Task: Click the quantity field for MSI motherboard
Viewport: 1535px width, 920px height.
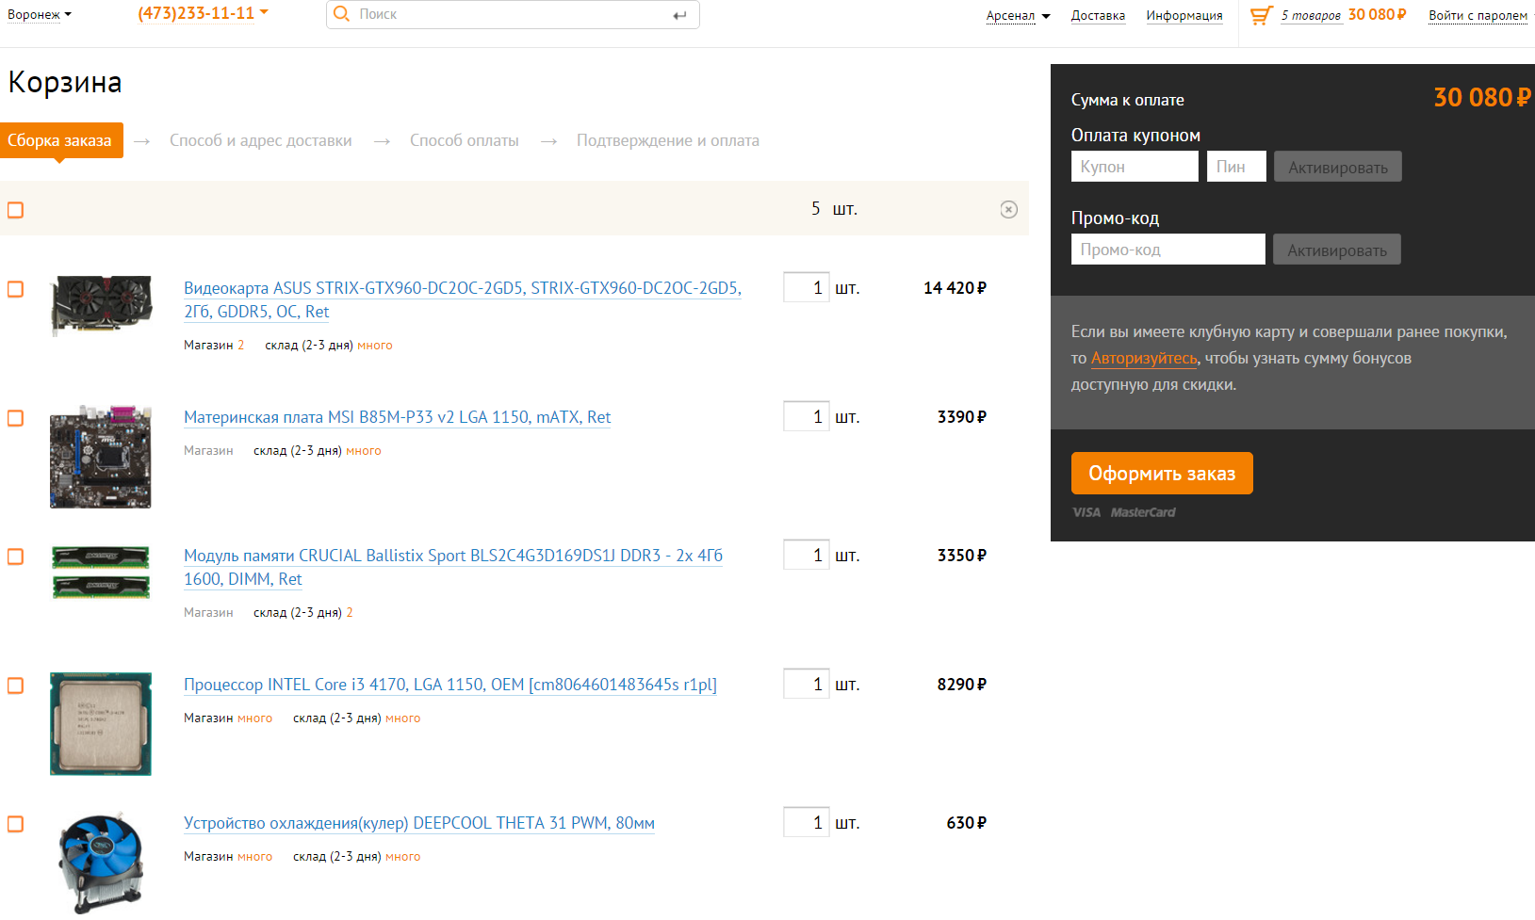Action: coord(806,416)
